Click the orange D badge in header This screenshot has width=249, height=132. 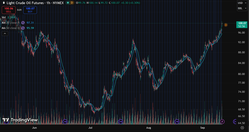click(x=72, y=3)
